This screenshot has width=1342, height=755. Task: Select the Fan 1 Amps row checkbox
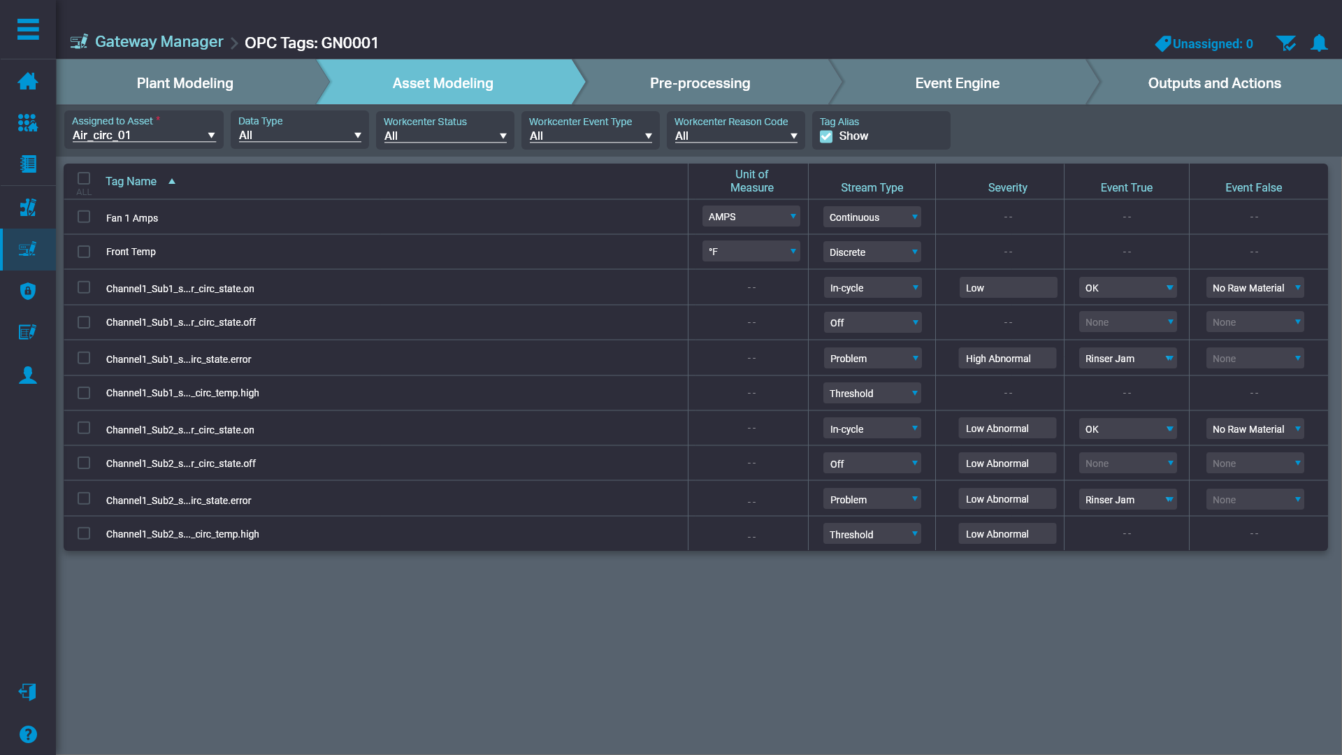84,217
